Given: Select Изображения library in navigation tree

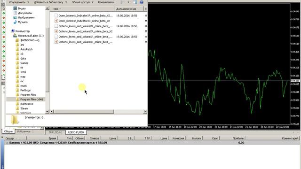Looking at the screenshot, I should (x=26, y=18).
